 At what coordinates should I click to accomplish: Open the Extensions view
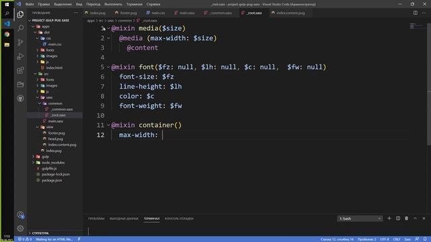[20, 70]
